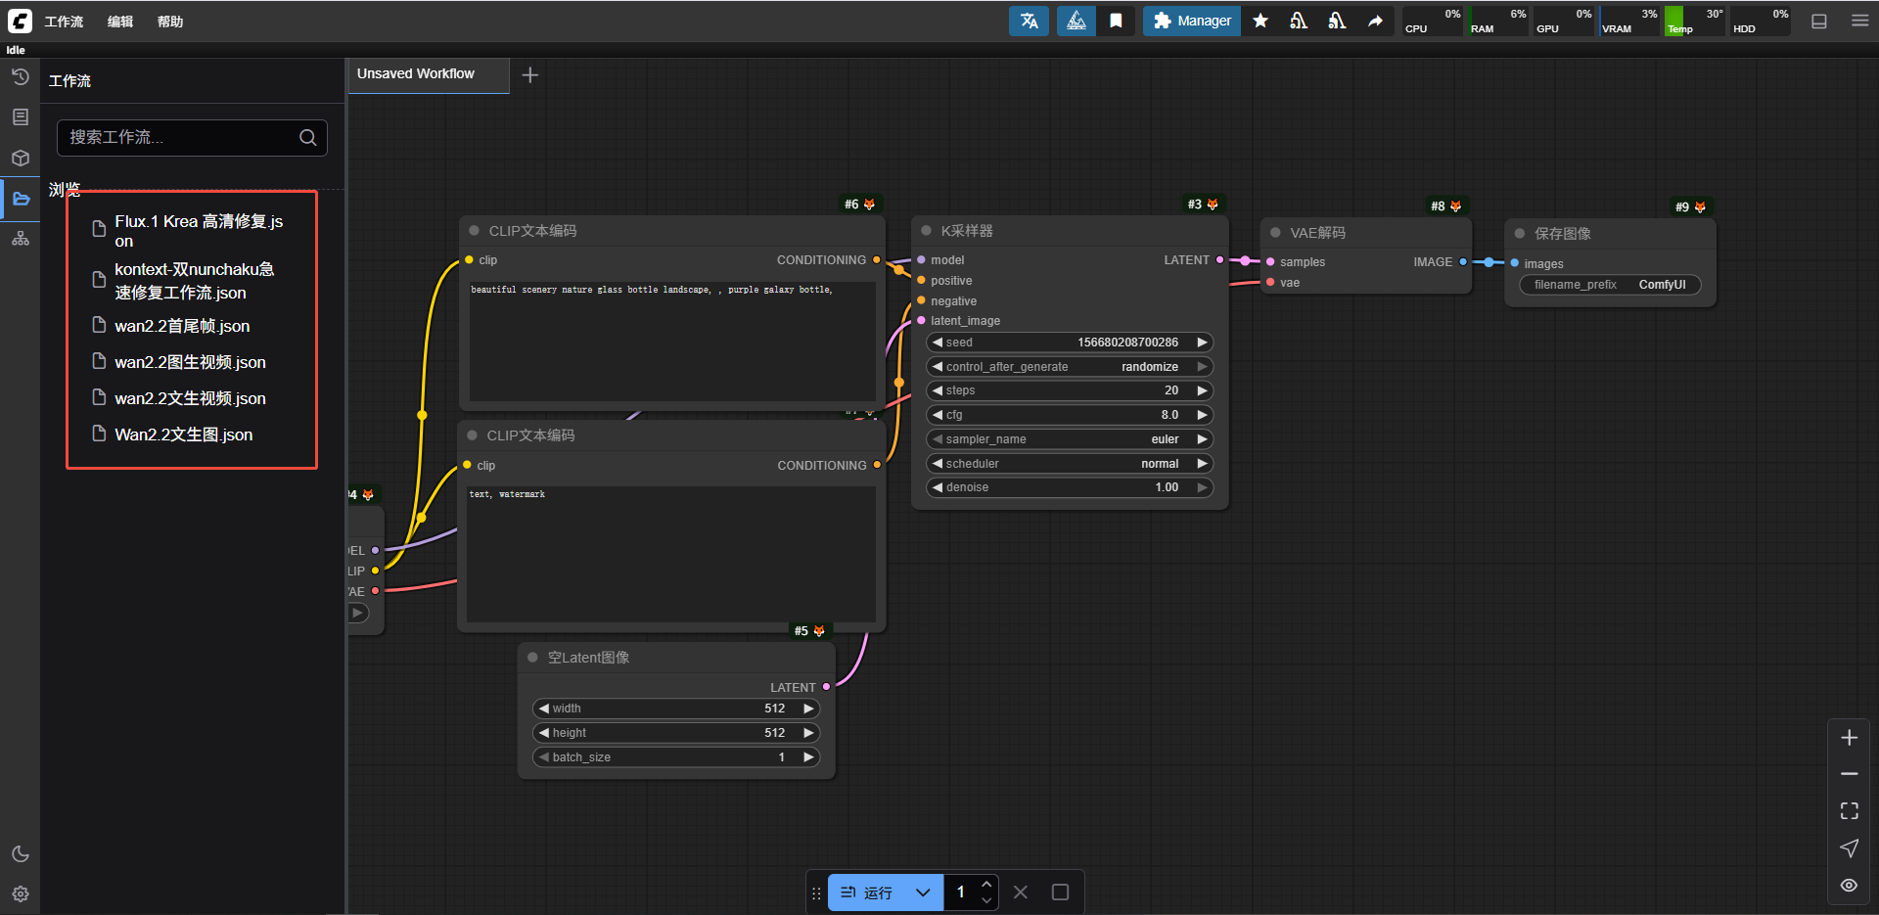
Task: Open sampler_name euler dropdown
Action: point(1070,439)
